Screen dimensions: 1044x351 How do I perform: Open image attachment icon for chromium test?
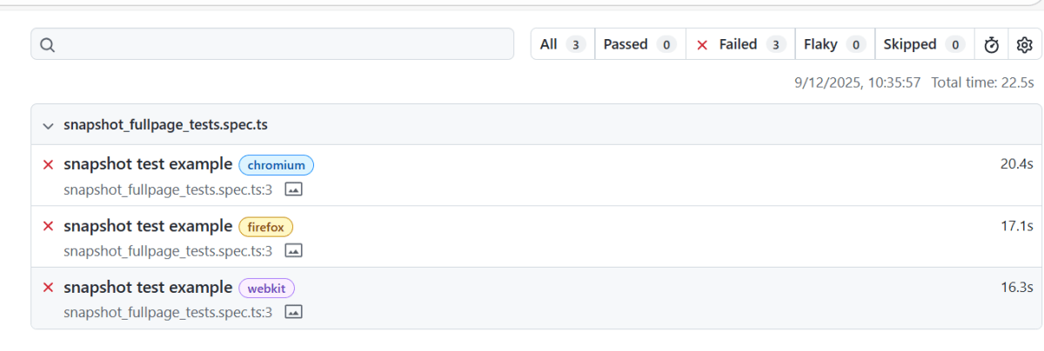pos(294,189)
